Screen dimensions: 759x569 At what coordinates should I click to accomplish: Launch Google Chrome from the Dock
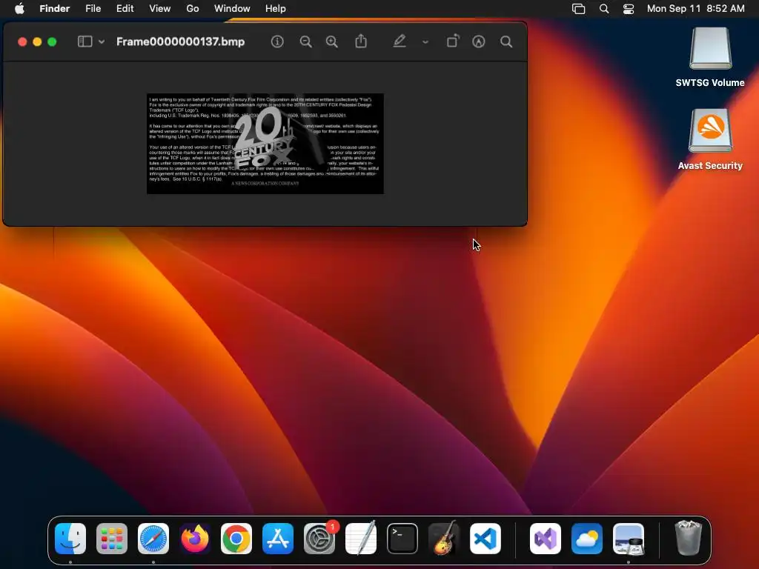click(x=236, y=539)
